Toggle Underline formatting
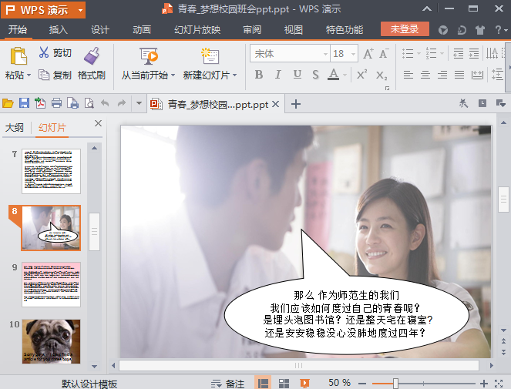The width and height of the screenshot is (511, 389). tap(297, 75)
